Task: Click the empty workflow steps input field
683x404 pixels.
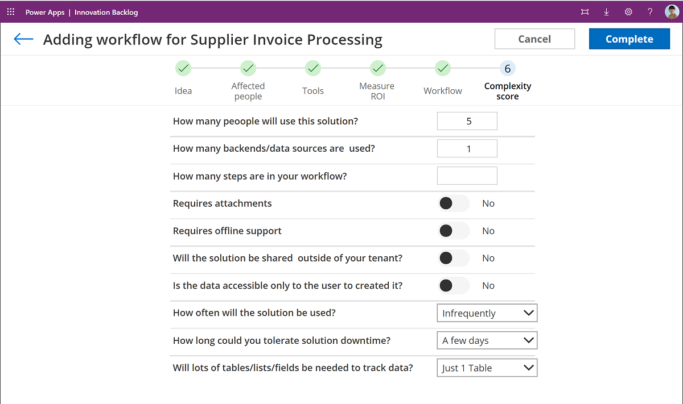Action: [x=467, y=176]
